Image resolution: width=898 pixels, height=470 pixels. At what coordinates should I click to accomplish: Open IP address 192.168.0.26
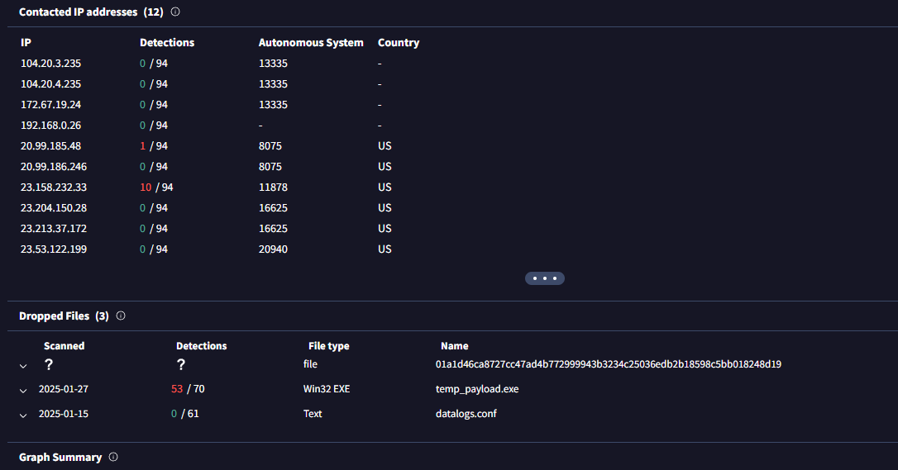[x=51, y=126]
